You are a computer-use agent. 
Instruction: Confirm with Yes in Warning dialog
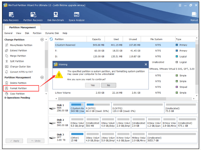(x=93, y=85)
